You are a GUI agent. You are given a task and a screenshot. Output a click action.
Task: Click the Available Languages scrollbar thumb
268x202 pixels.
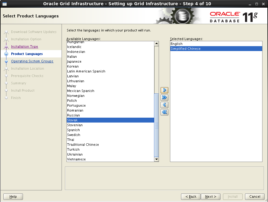coord(157,125)
